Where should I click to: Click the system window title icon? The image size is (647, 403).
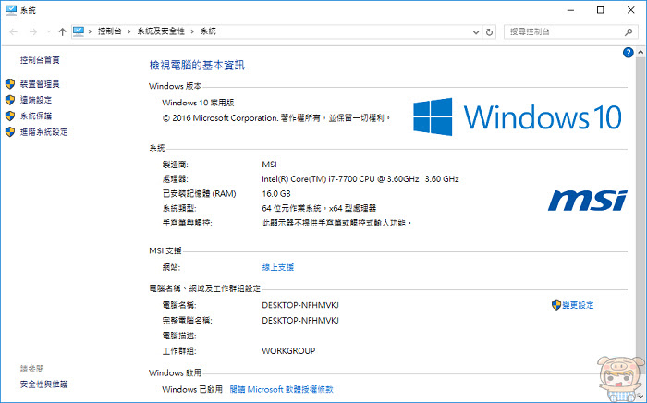point(11,10)
